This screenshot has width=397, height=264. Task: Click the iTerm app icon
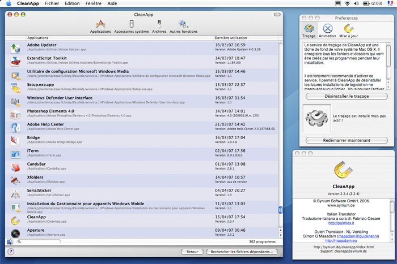coord(15,154)
